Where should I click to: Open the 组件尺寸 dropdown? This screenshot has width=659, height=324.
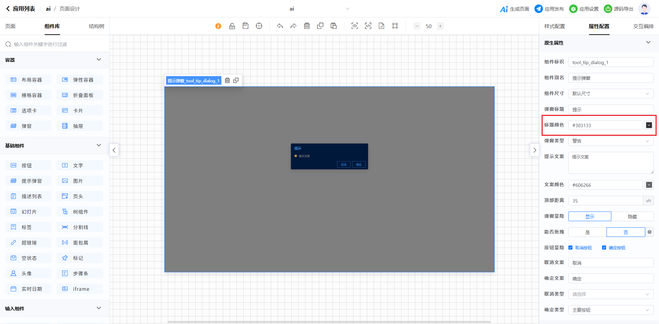pos(611,94)
